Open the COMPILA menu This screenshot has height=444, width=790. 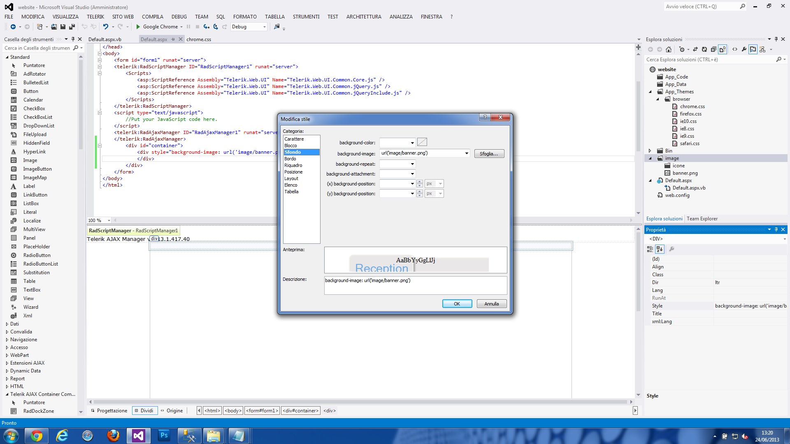(153, 17)
